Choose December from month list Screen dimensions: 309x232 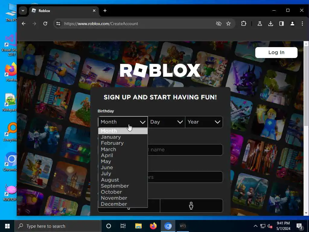pos(123,204)
